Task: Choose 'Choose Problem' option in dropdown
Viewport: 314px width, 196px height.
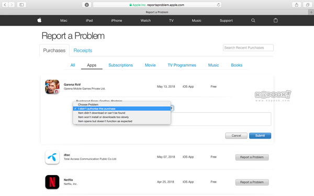Action: tap(122, 105)
